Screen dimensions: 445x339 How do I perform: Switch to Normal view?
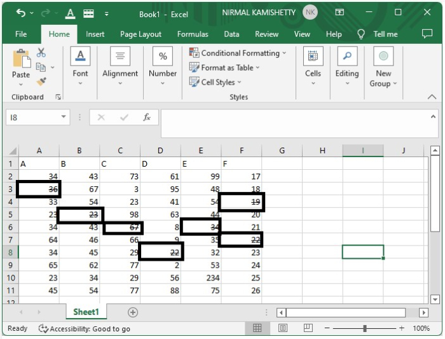tap(257, 328)
